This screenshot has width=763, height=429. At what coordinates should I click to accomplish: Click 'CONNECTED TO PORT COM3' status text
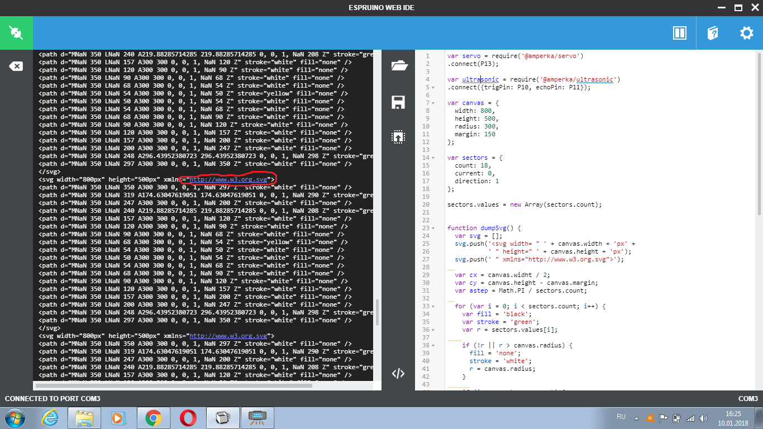53,399
